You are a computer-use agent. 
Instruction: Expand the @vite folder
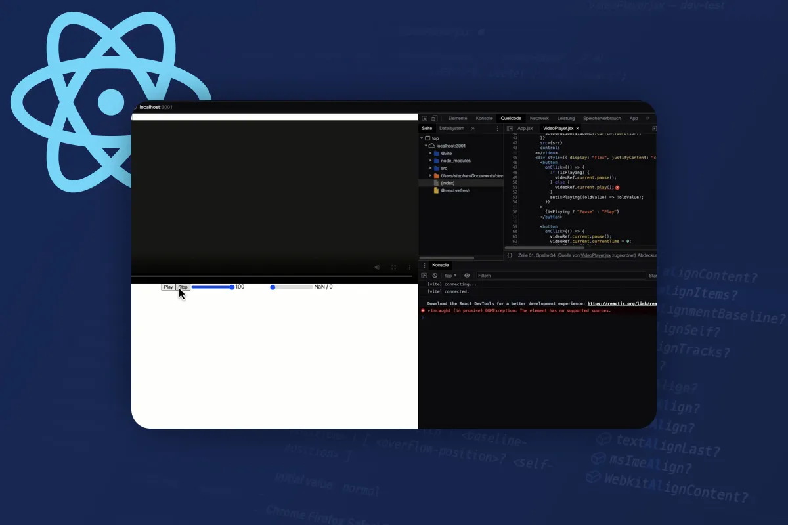point(430,153)
